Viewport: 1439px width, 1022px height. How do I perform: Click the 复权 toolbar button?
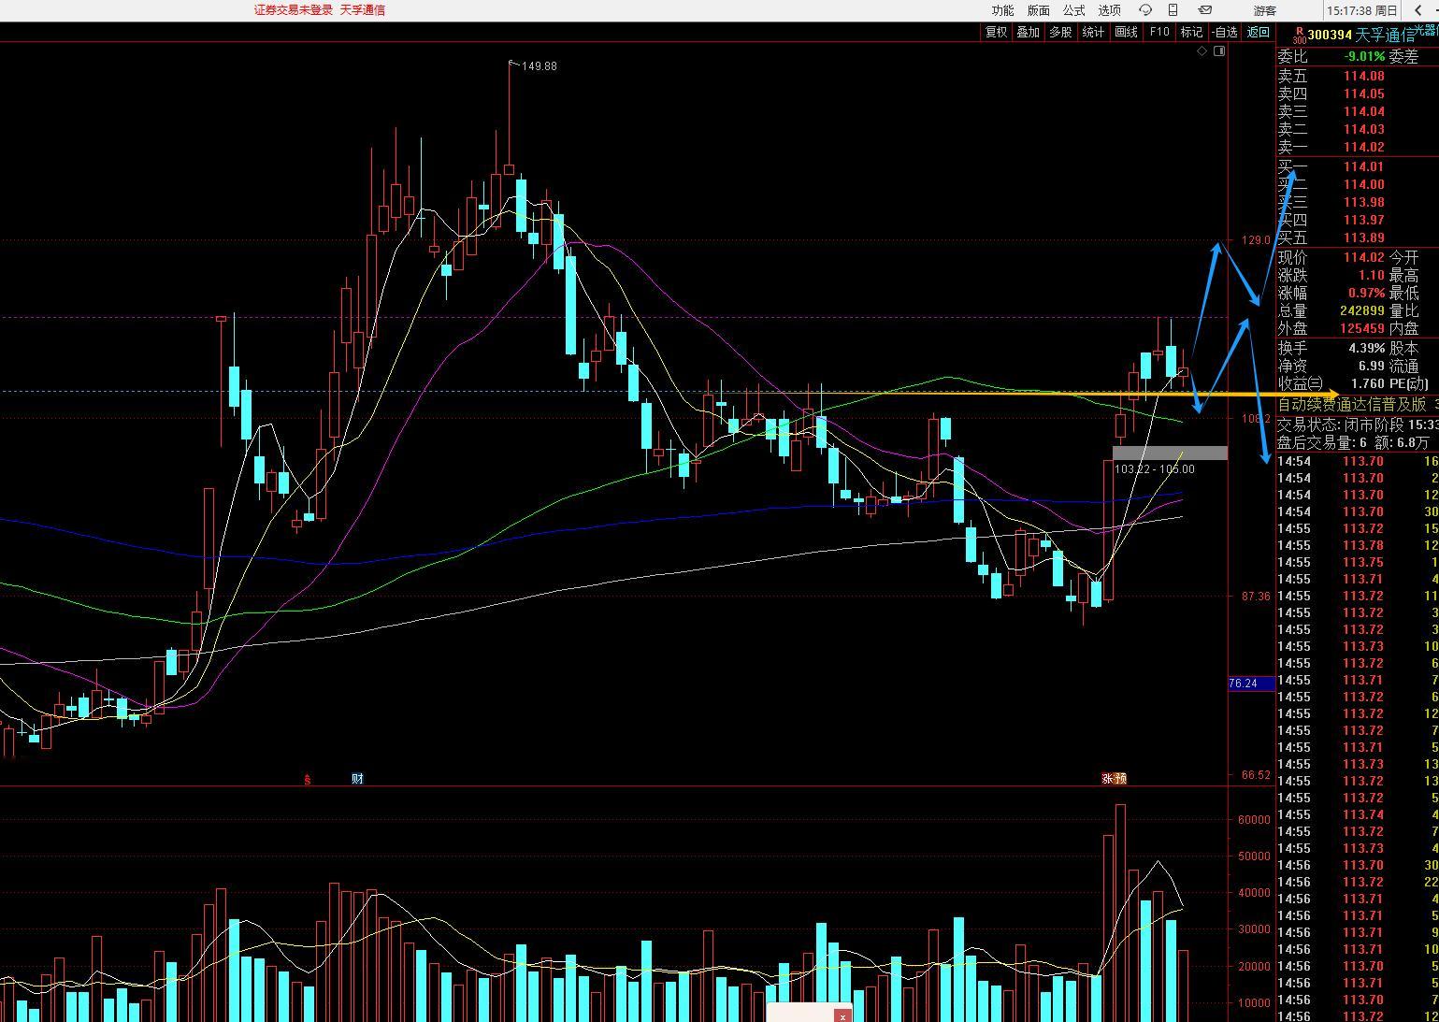pos(996,32)
